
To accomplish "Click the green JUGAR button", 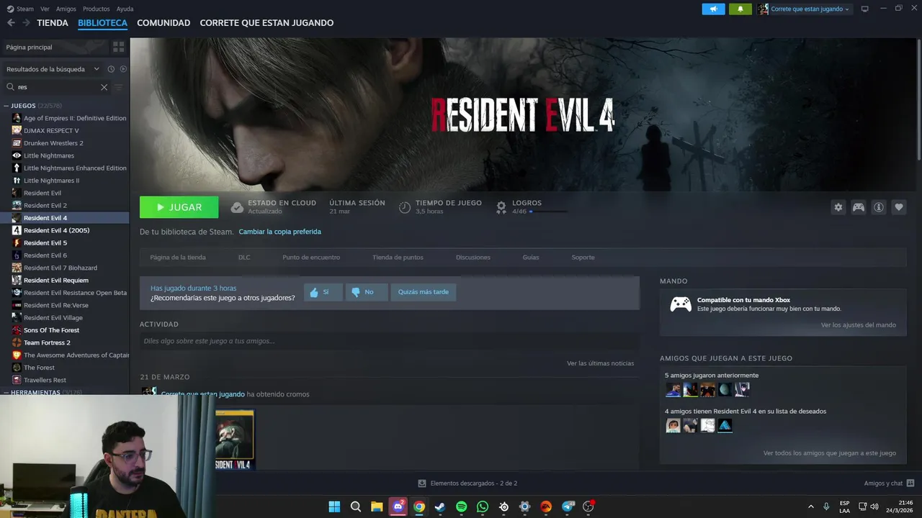I will (179, 207).
